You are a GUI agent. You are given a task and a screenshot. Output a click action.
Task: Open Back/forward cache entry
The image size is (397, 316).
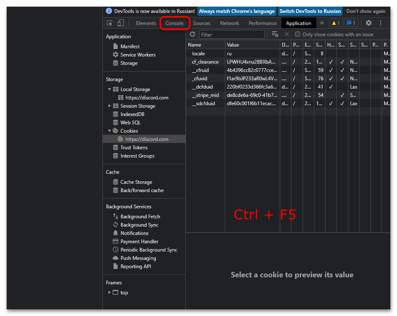point(138,190)
